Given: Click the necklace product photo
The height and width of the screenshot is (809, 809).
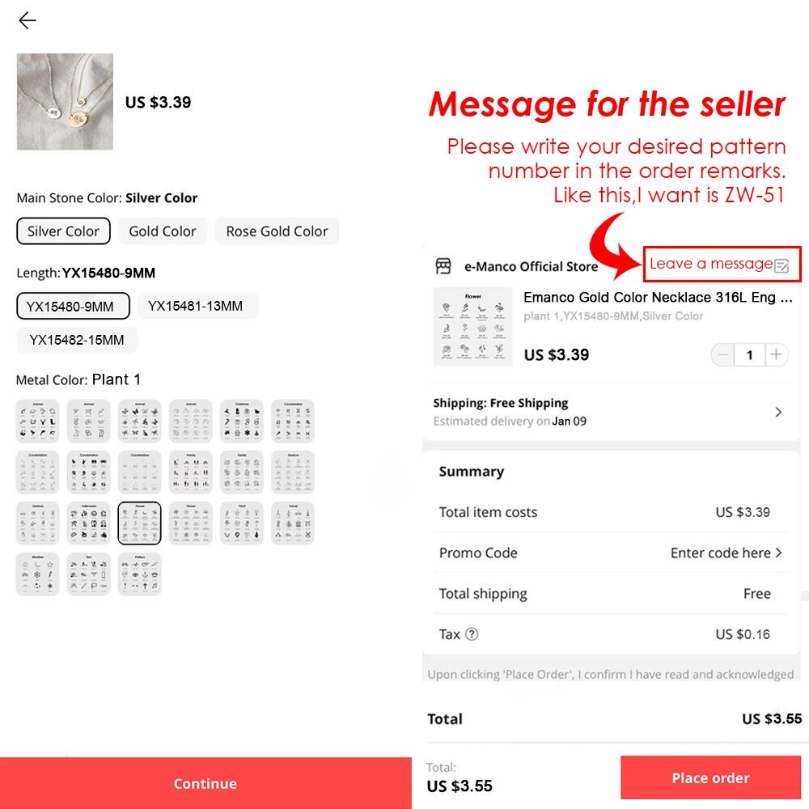Looking at the screenshot, I should click(x=65, y=102).
